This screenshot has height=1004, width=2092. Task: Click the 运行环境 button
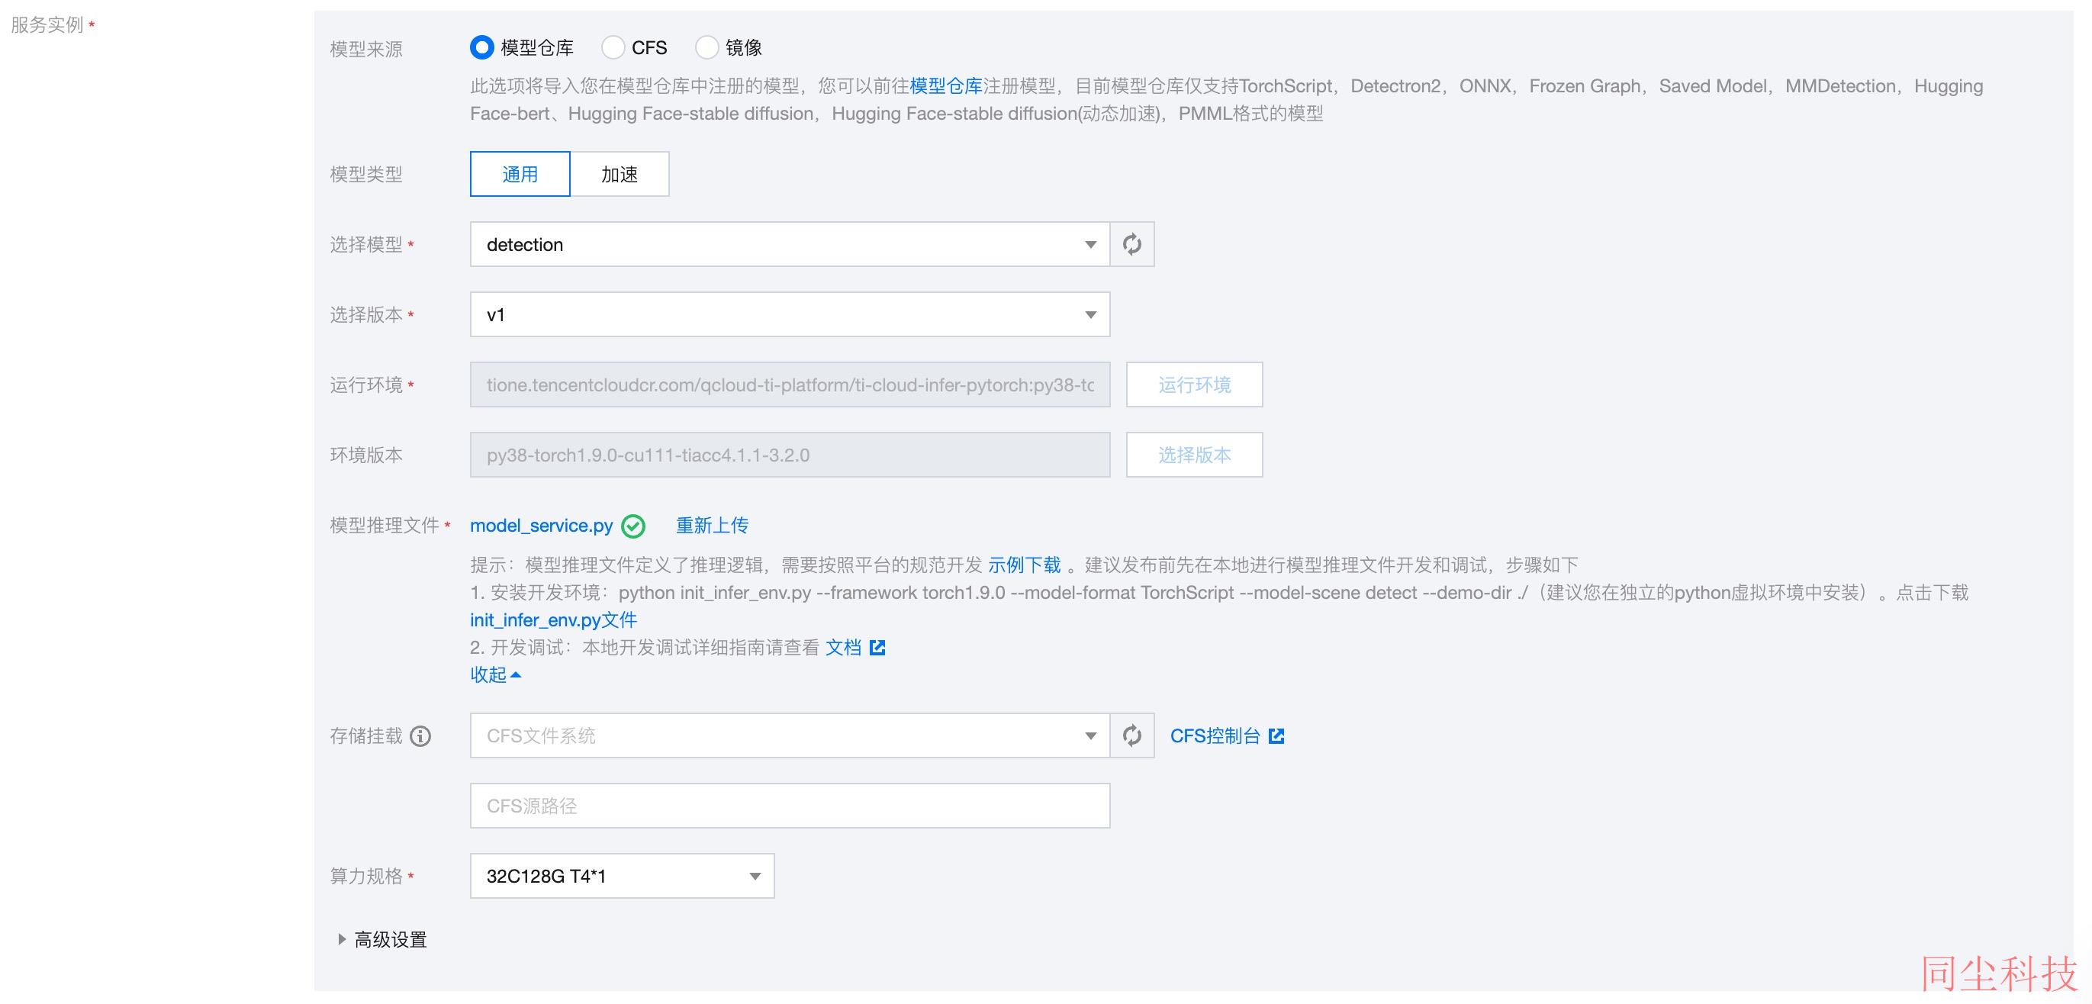coord(1194,385)
